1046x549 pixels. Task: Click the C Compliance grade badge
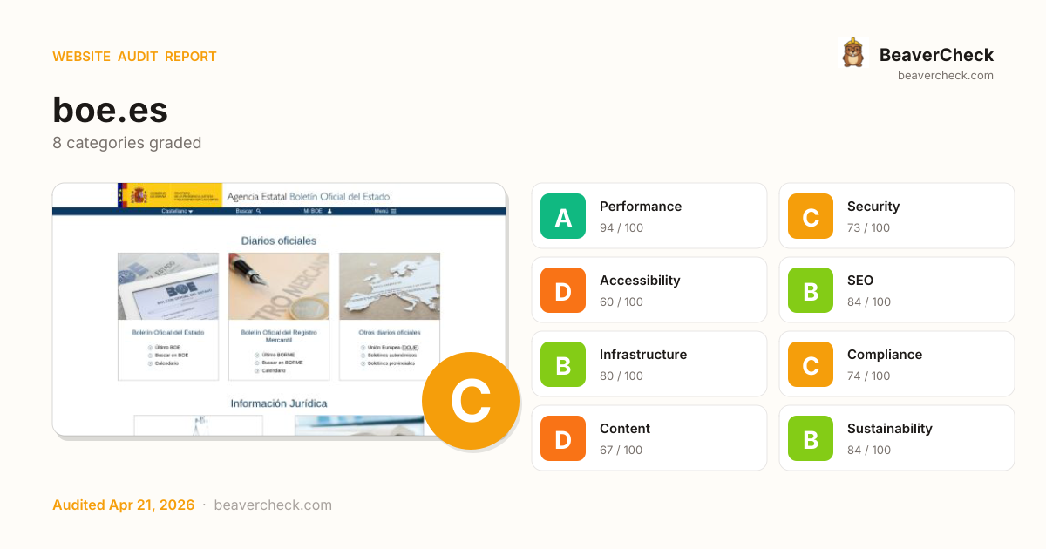(811, 364)
